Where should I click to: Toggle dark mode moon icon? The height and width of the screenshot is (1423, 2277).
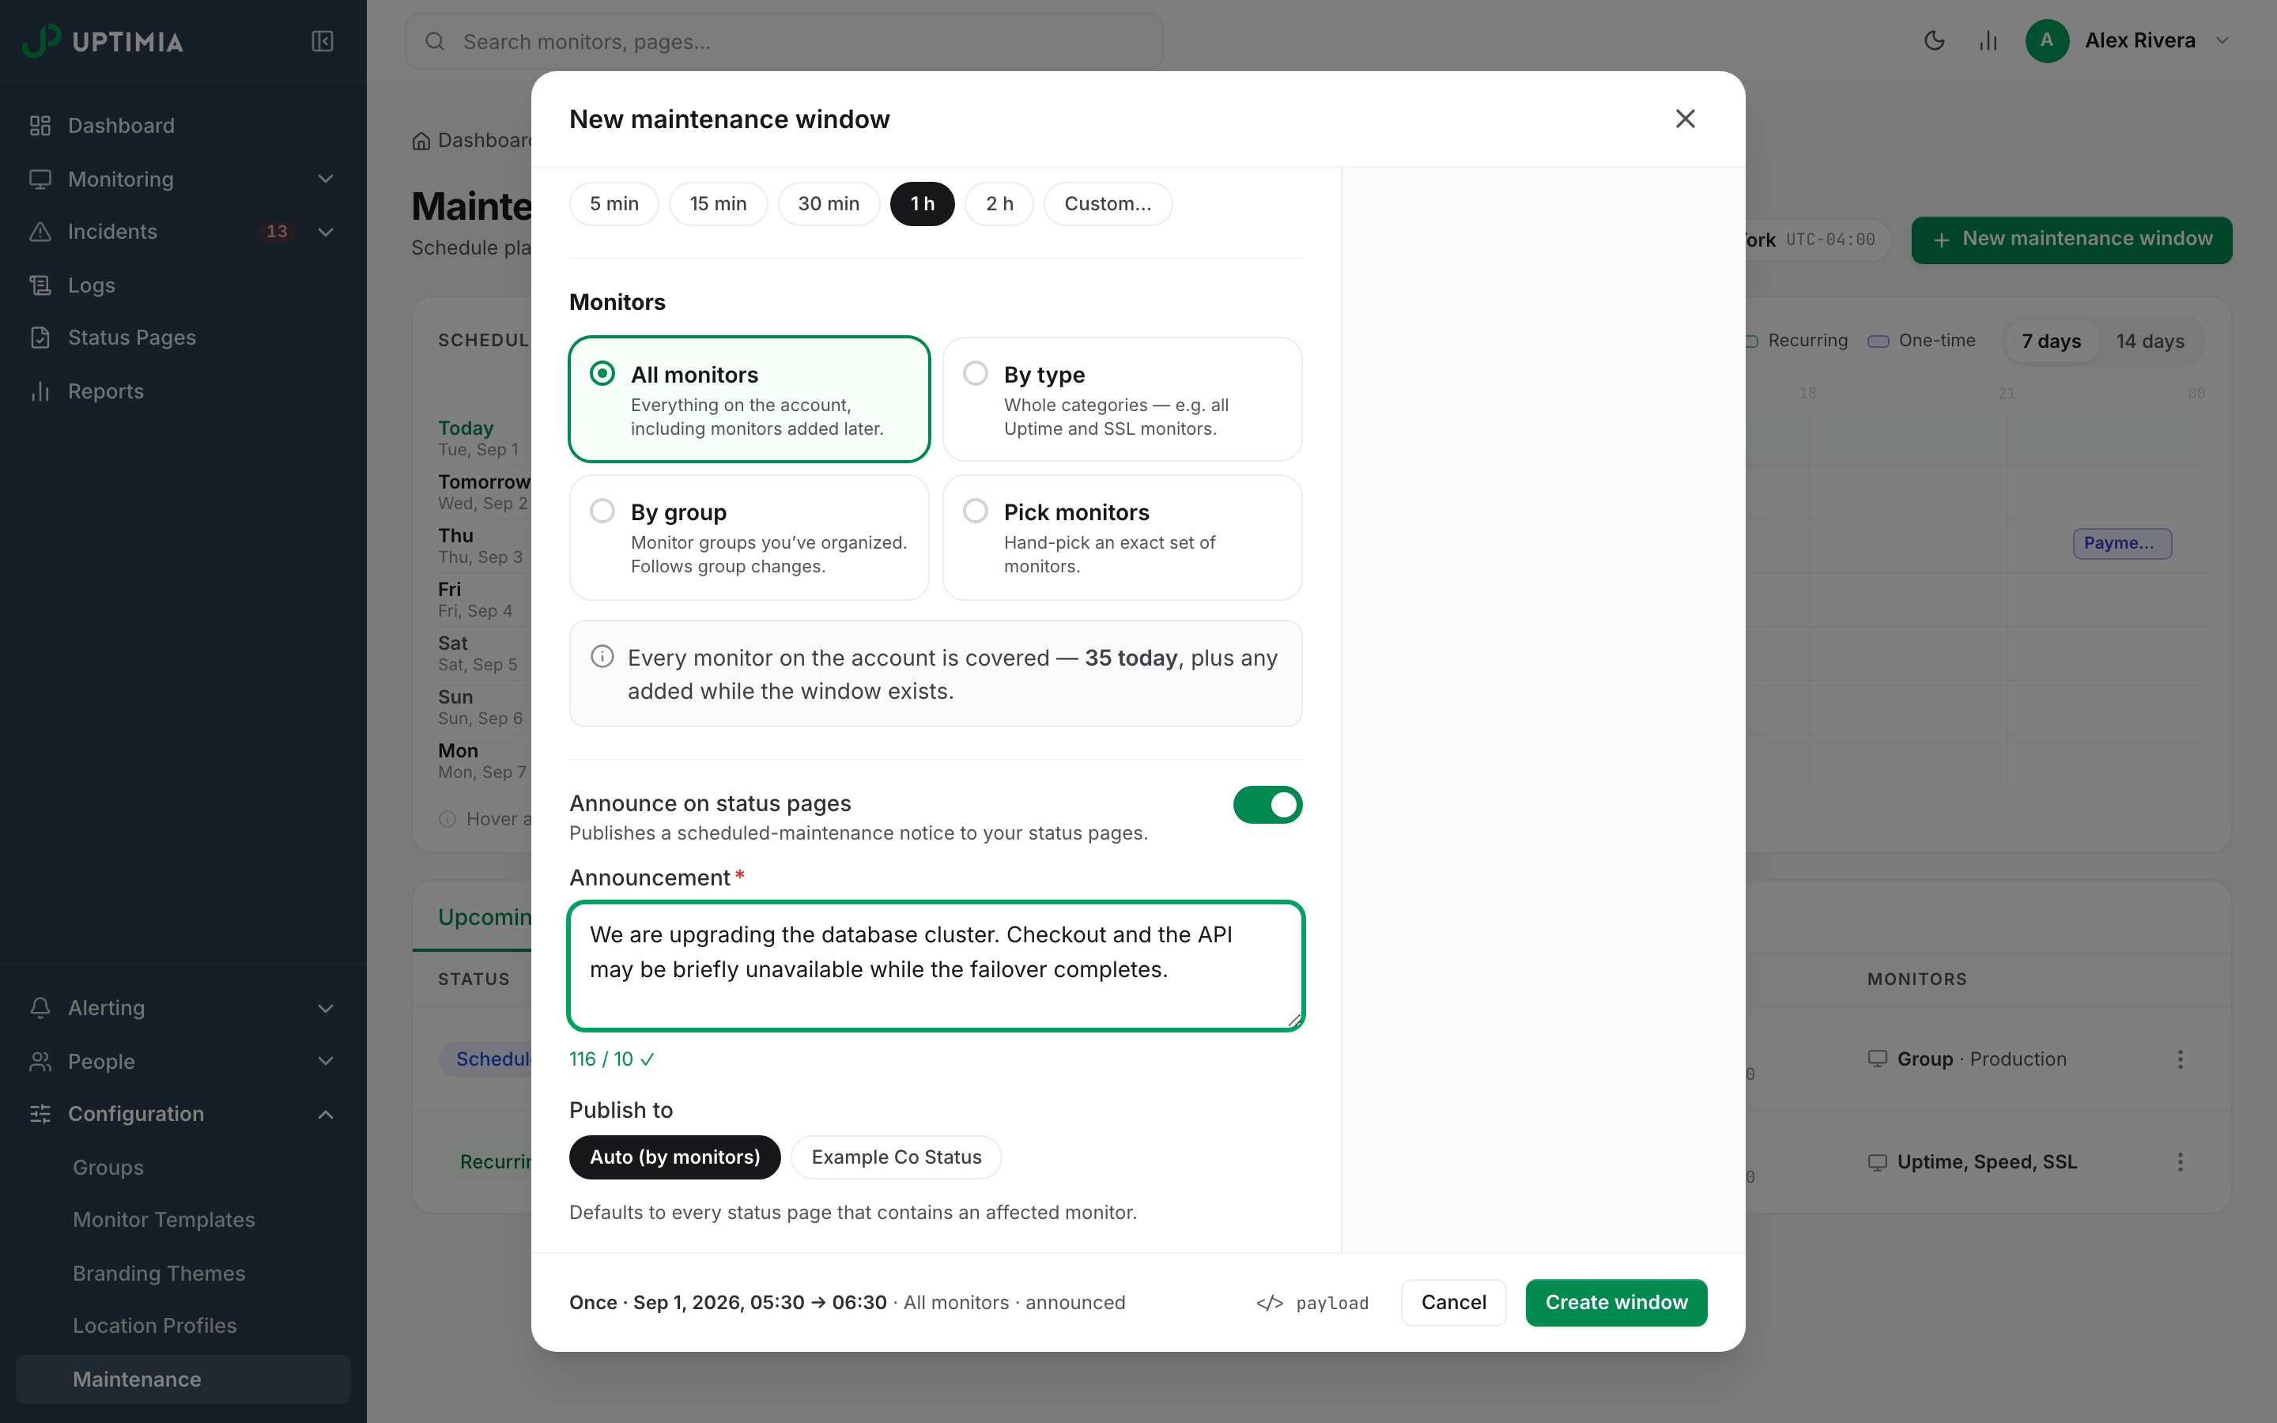[1934, 40]
